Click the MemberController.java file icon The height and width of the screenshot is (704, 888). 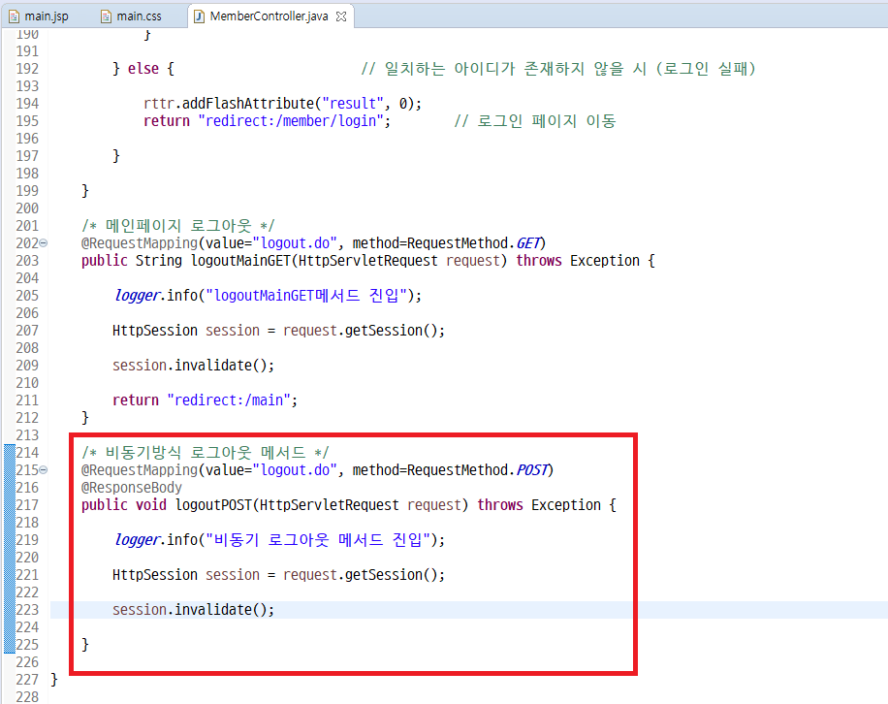tap(199, 16)
